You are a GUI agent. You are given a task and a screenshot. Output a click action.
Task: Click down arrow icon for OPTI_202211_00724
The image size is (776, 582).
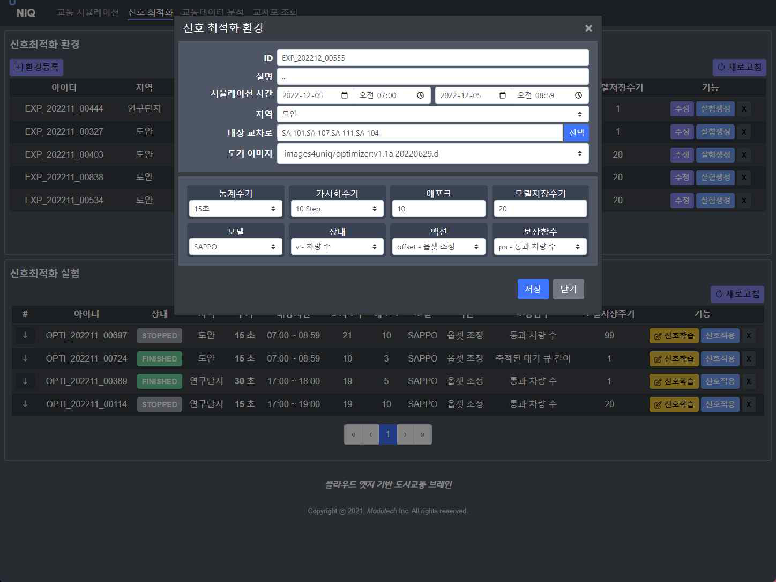pos(25,358)
